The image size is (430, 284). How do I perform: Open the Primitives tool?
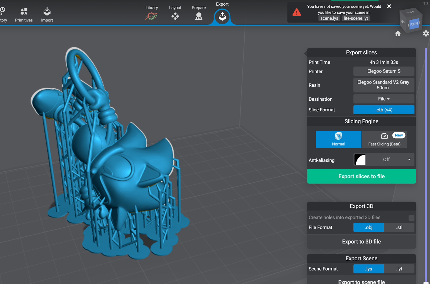click(x=24, y=15)
